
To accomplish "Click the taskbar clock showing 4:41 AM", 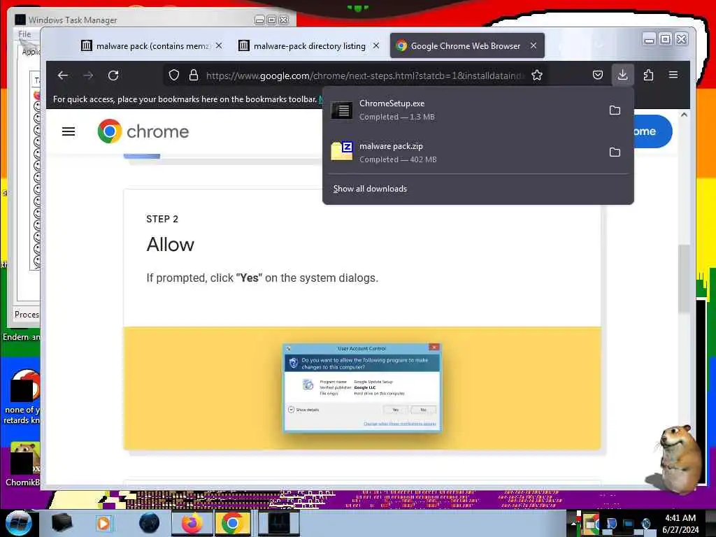I will 680,523.
